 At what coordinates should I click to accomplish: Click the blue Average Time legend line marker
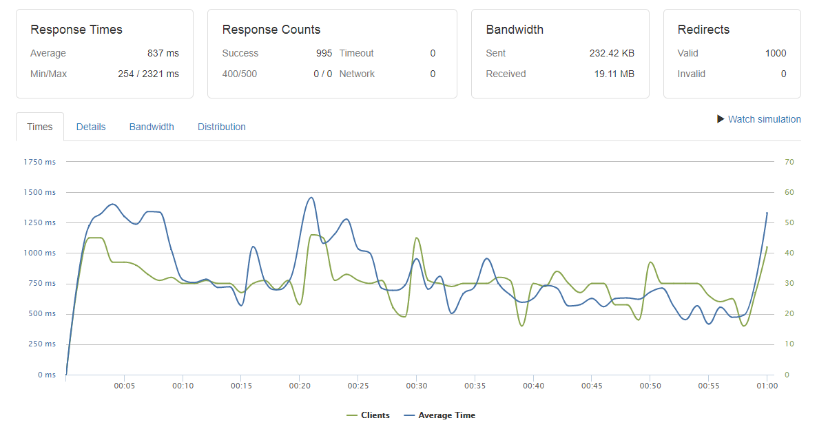(410, 415)
